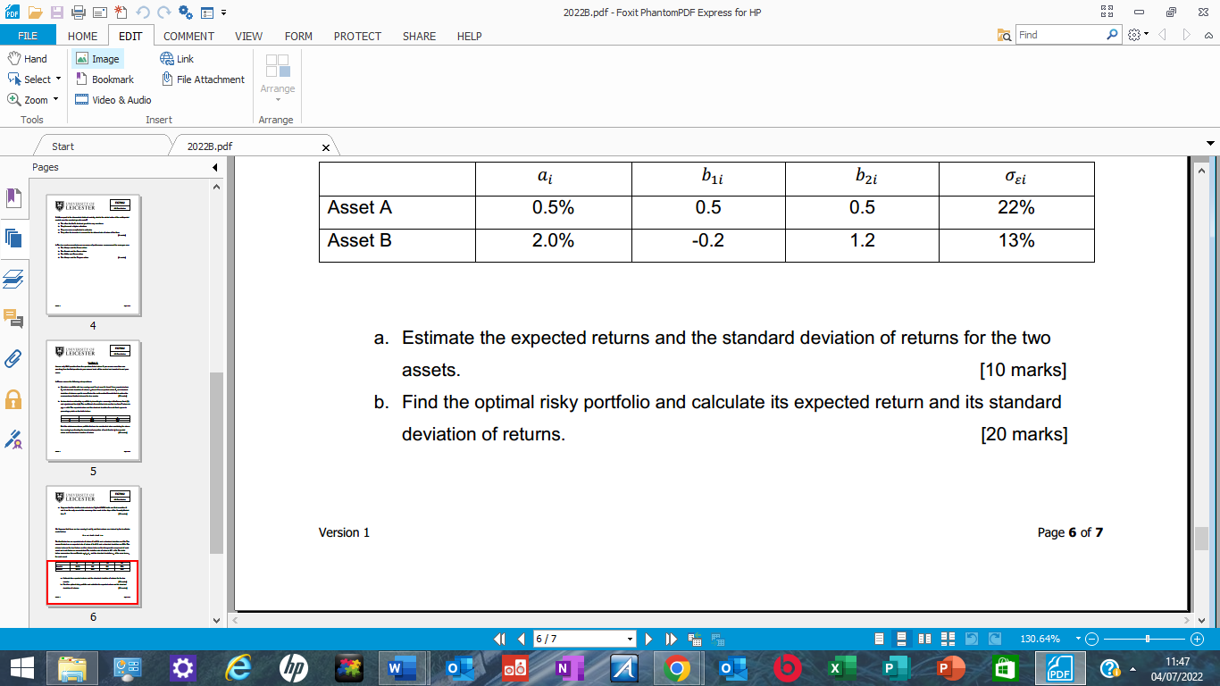Close the 2022B.pdf document tab
1220x686 pixels.
(325, 147)
